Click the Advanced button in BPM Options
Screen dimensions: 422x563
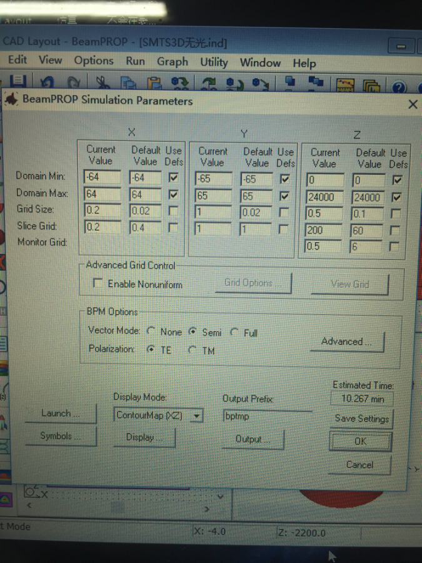(x=347, y=342)
